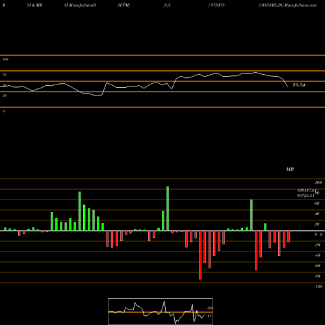The width and height of the screenshot is (325, 325).
Task: Click the RSI axis label 0
Action: click(3, 111)
